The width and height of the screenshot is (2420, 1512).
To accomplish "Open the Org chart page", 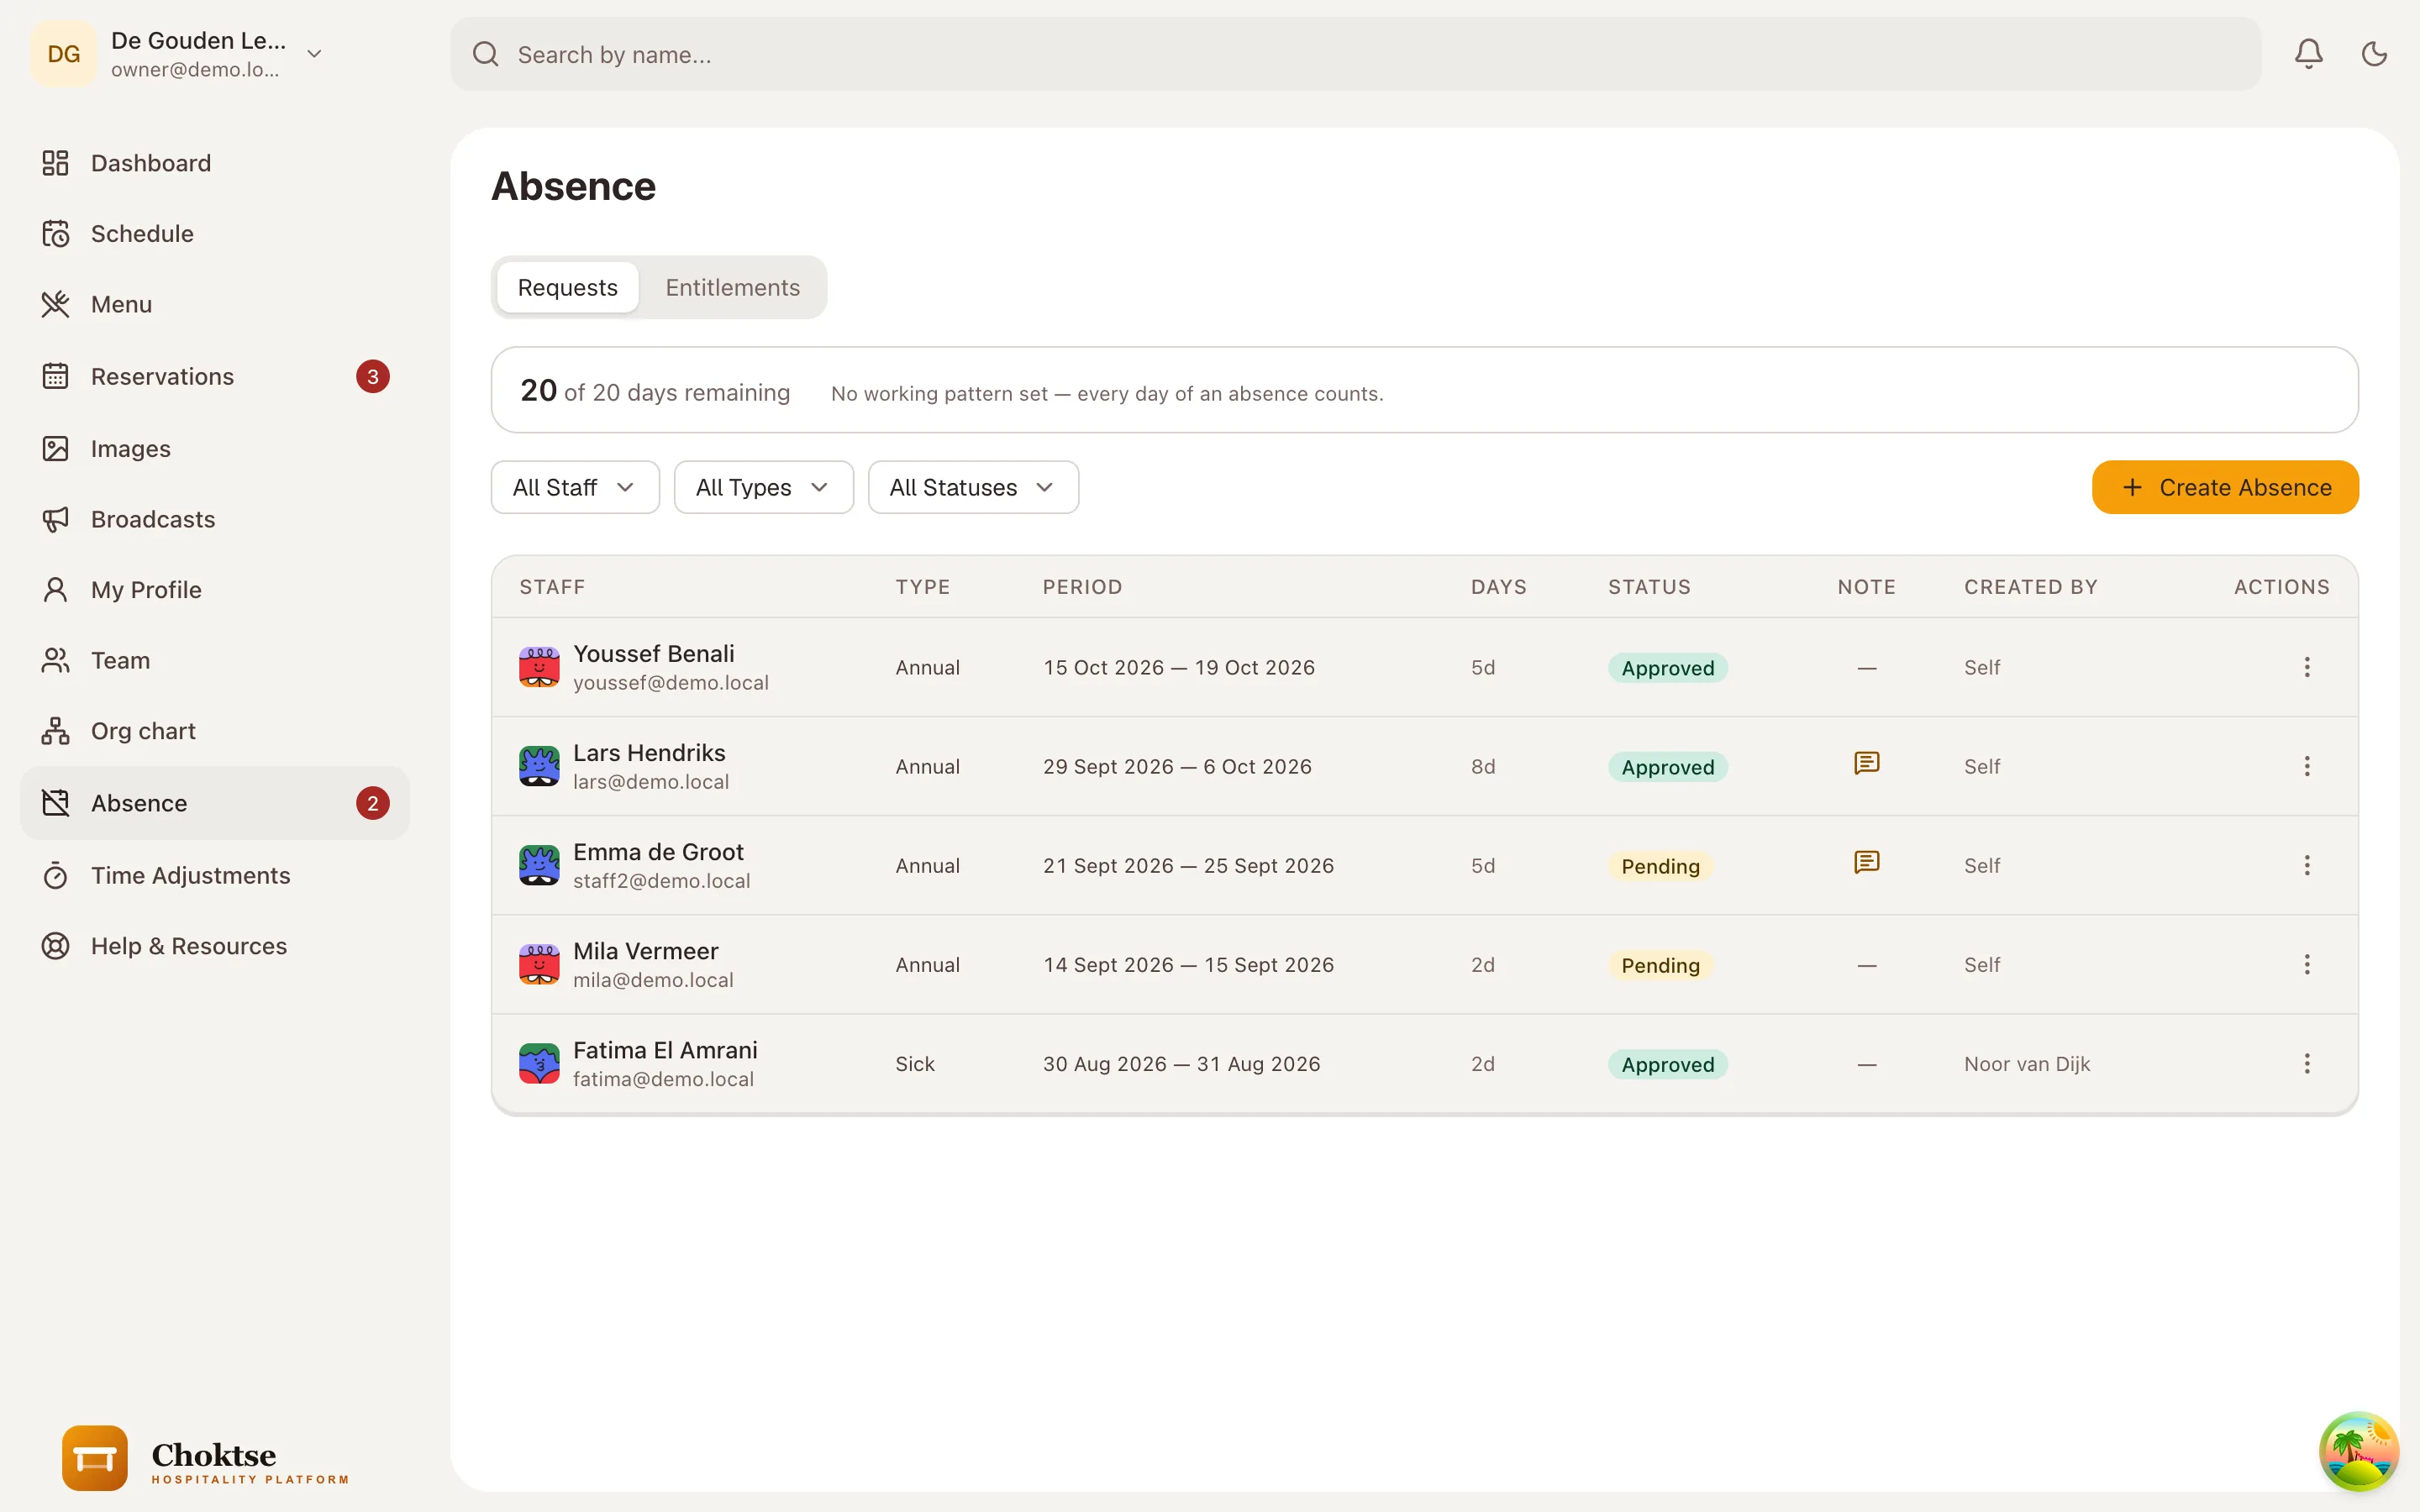I will tap(214, 731).
